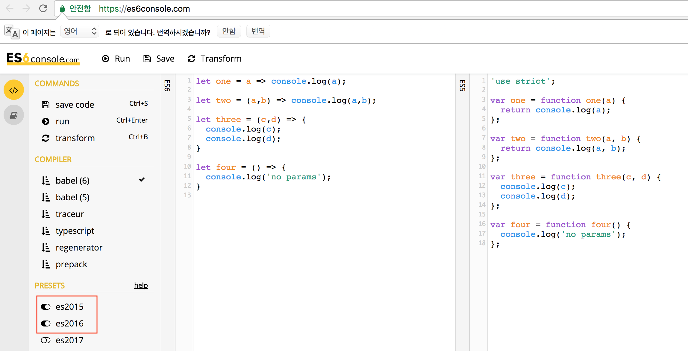The height and width of the screenshot is (351, 688).
Task: Choose the typescript compiler
Action: [x=75, y=231]
